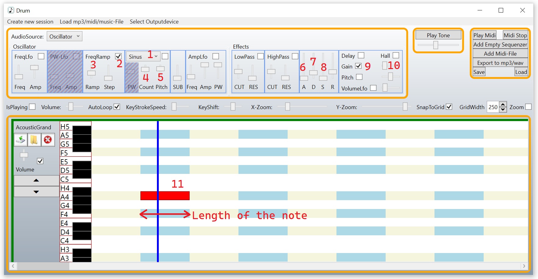Click the Y-Zoom slider handle
Screen dimensions: 538x279
pyautogui.click(x=405, y=106)
